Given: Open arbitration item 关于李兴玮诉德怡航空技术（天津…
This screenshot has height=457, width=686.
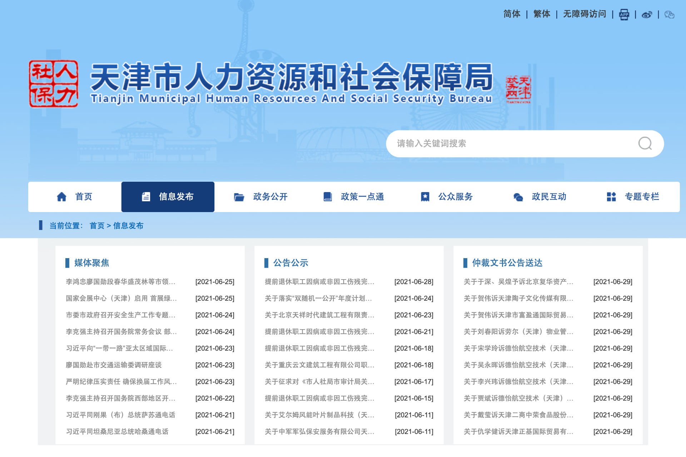Looking at the screenshot, I should tap(518, 382).
